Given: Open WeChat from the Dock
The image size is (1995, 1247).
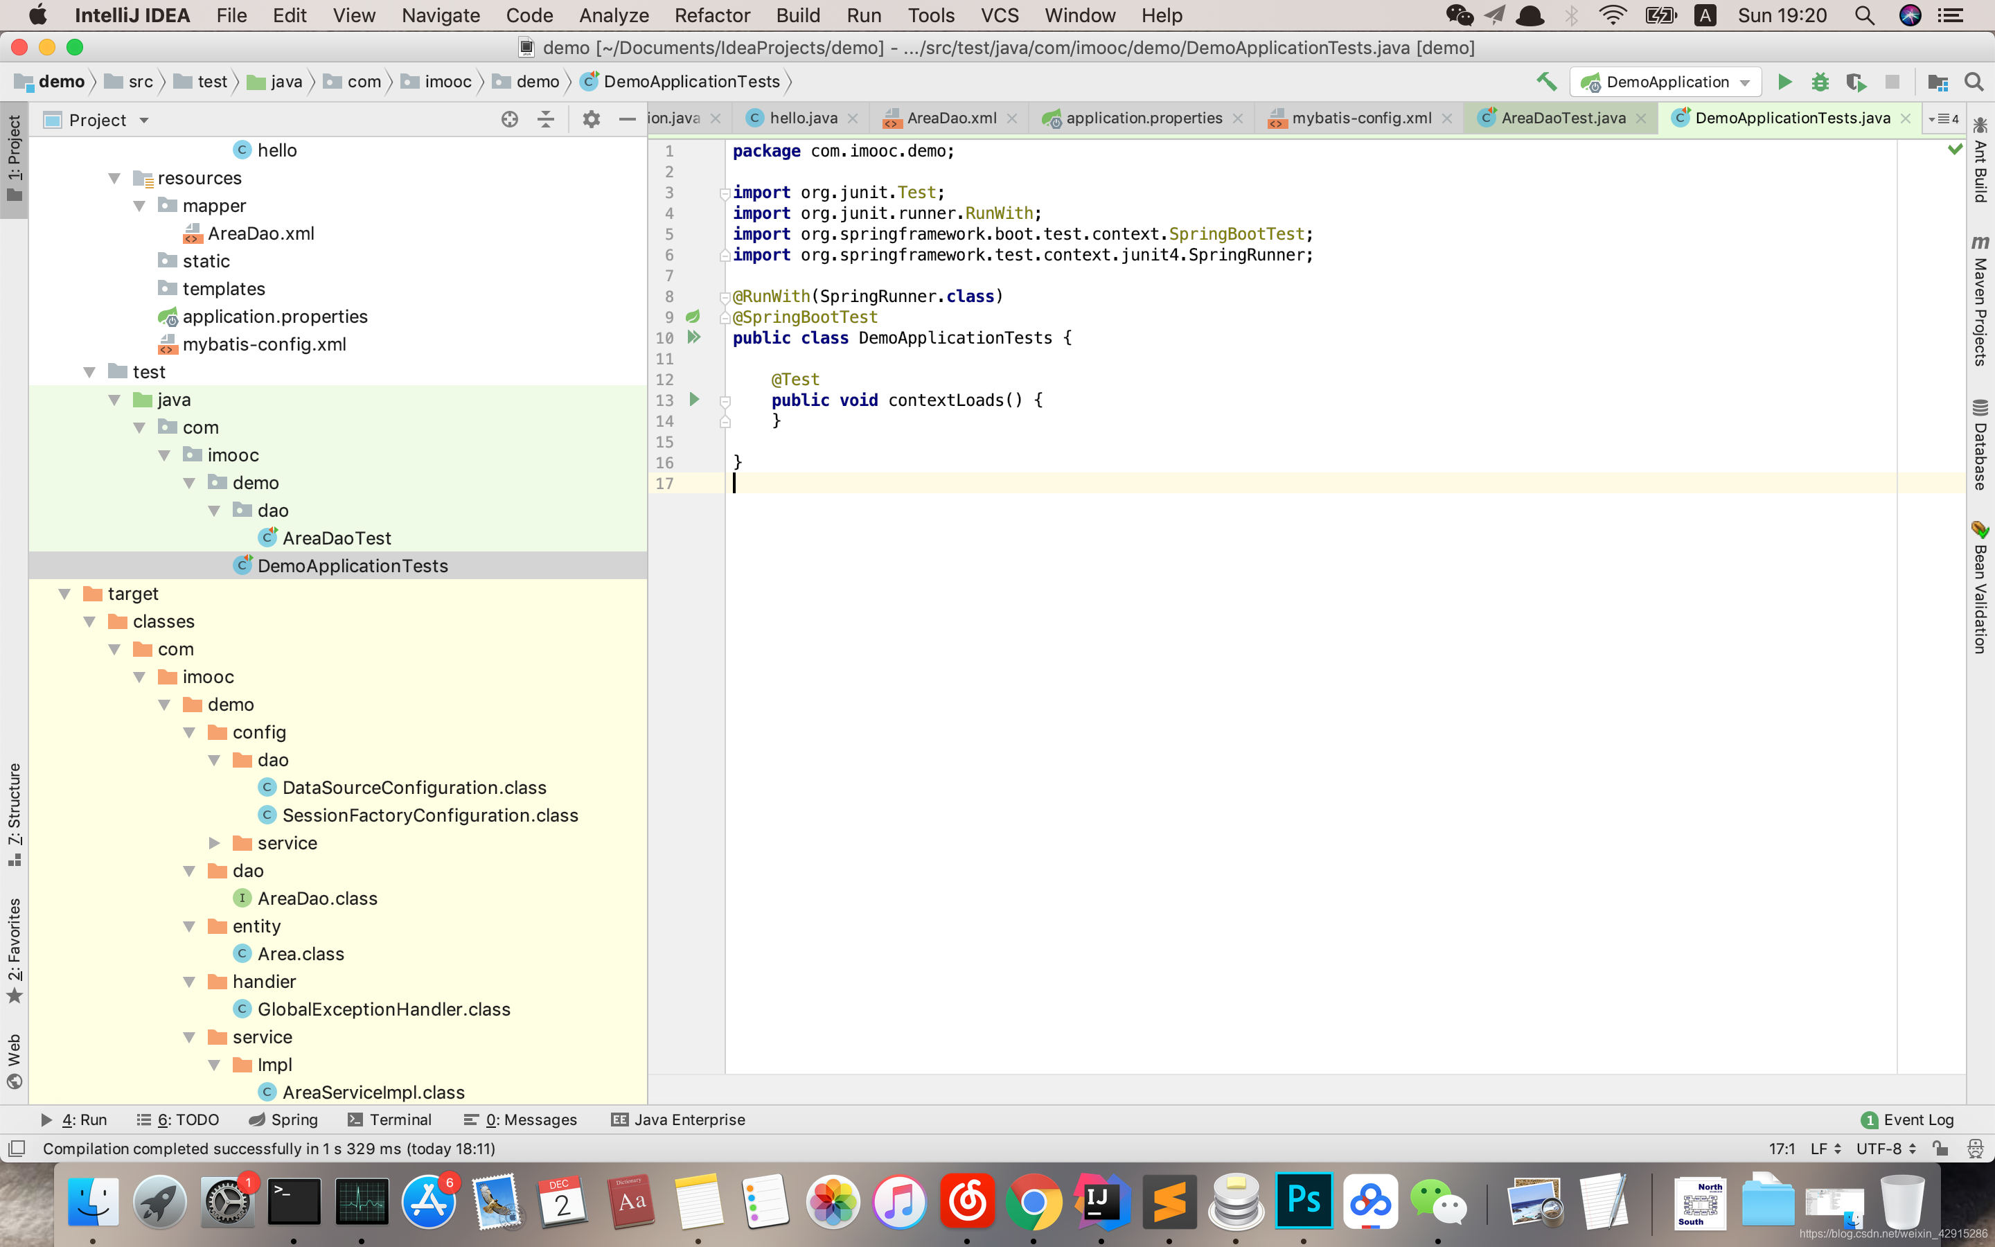Looking at the screenshot, I should (x=1439, y=1201).
